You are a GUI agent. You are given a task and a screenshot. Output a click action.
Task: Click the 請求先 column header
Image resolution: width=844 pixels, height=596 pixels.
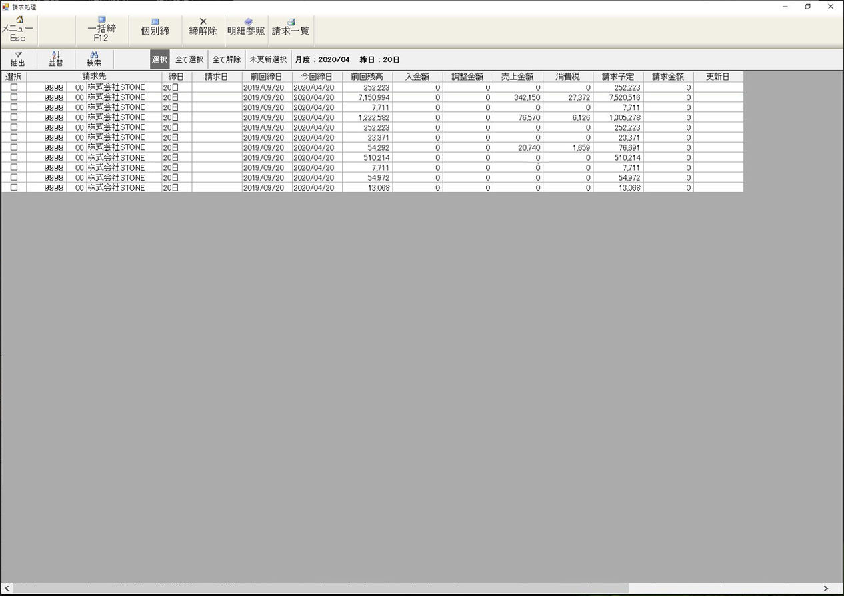point(94,77)
